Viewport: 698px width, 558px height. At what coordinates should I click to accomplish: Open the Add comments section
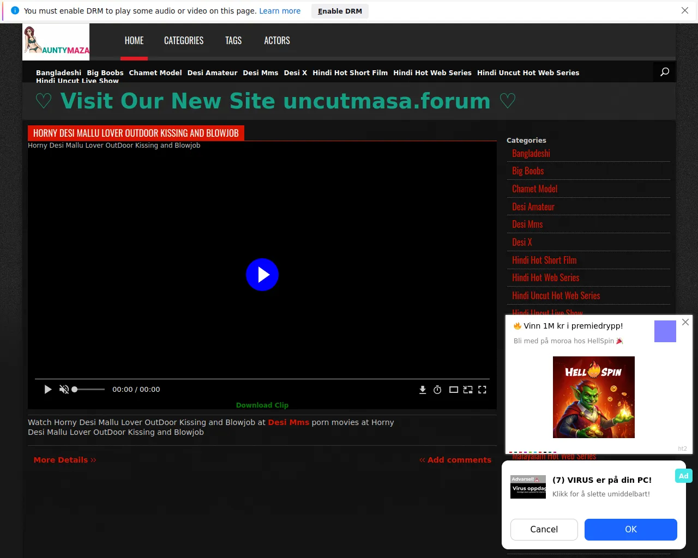tap(455, 460)
